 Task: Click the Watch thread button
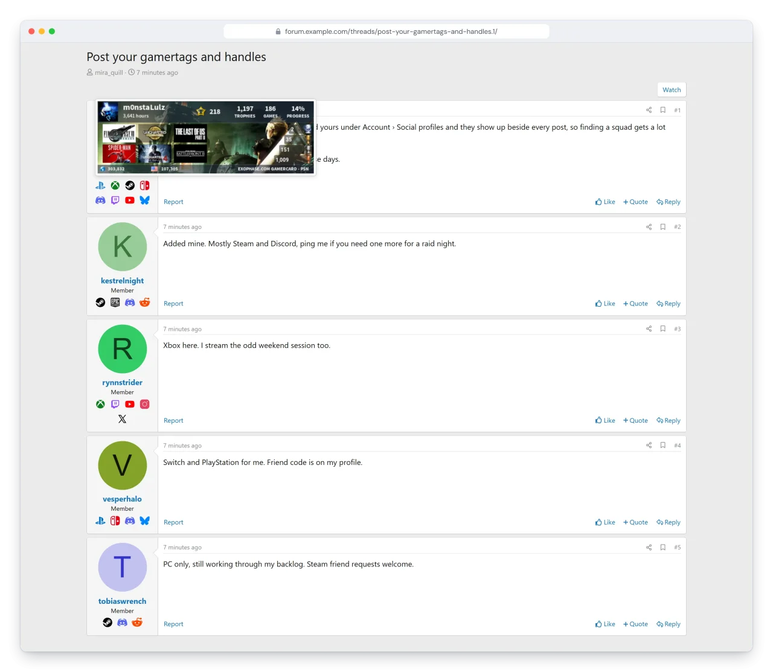click(672, 90)
